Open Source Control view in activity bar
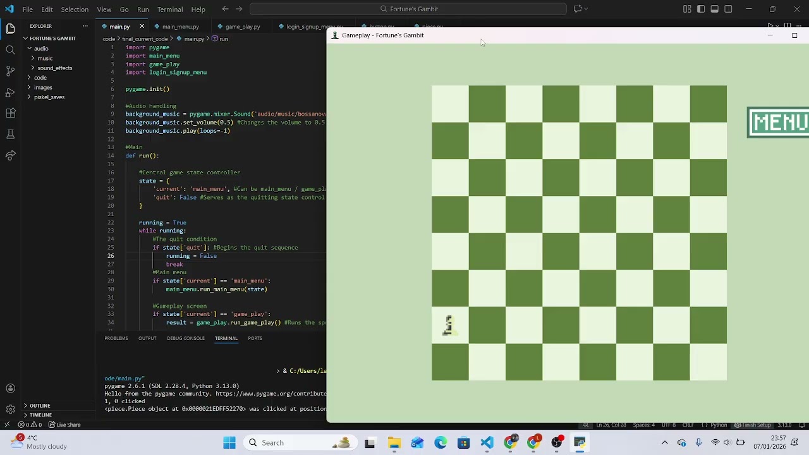Screen dimensions: 809x455 click(10, 71)
